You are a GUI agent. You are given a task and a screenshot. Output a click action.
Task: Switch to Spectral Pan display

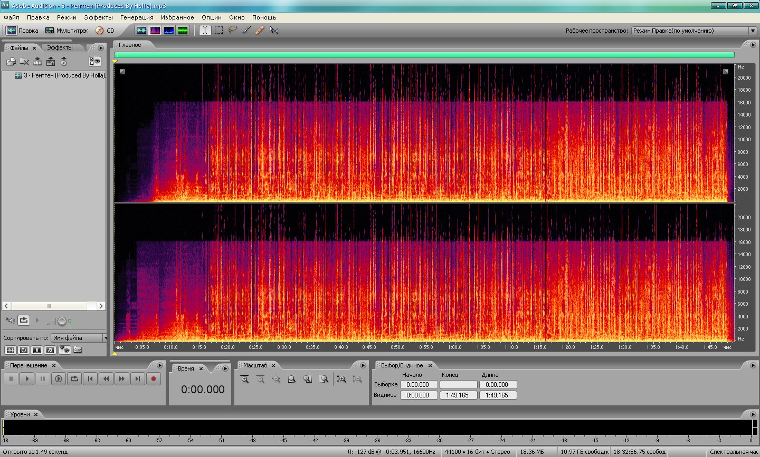[x=168, y=31]
